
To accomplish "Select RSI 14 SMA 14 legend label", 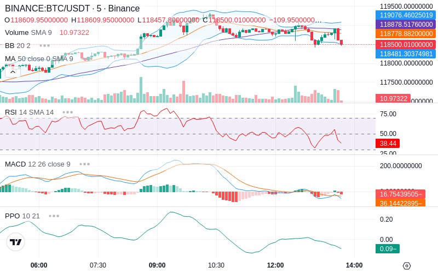I will pos(30,112).
